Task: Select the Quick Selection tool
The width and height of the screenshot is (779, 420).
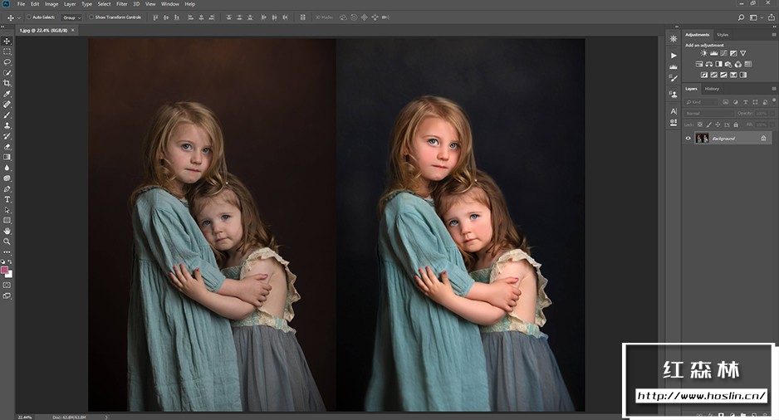Action: point(7,72)
